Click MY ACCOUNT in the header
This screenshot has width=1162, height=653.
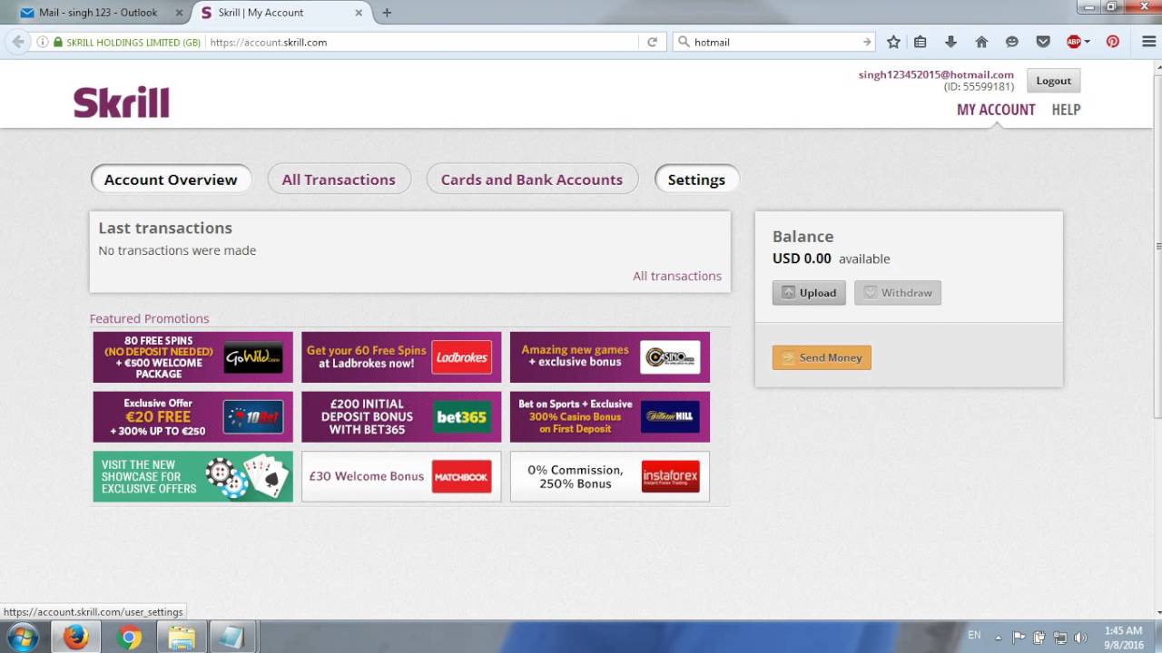[x=996, y=110]
